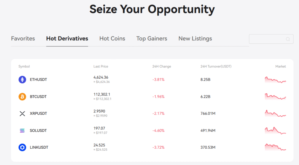This screenshot has width=299, height=165.
Task: Open the Top Gainers tab
Action: click(152, 39)
